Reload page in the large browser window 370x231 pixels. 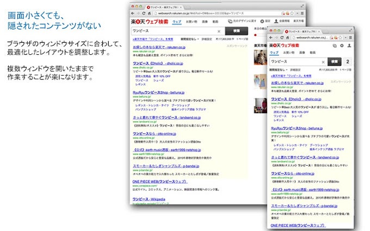(144, 14)
